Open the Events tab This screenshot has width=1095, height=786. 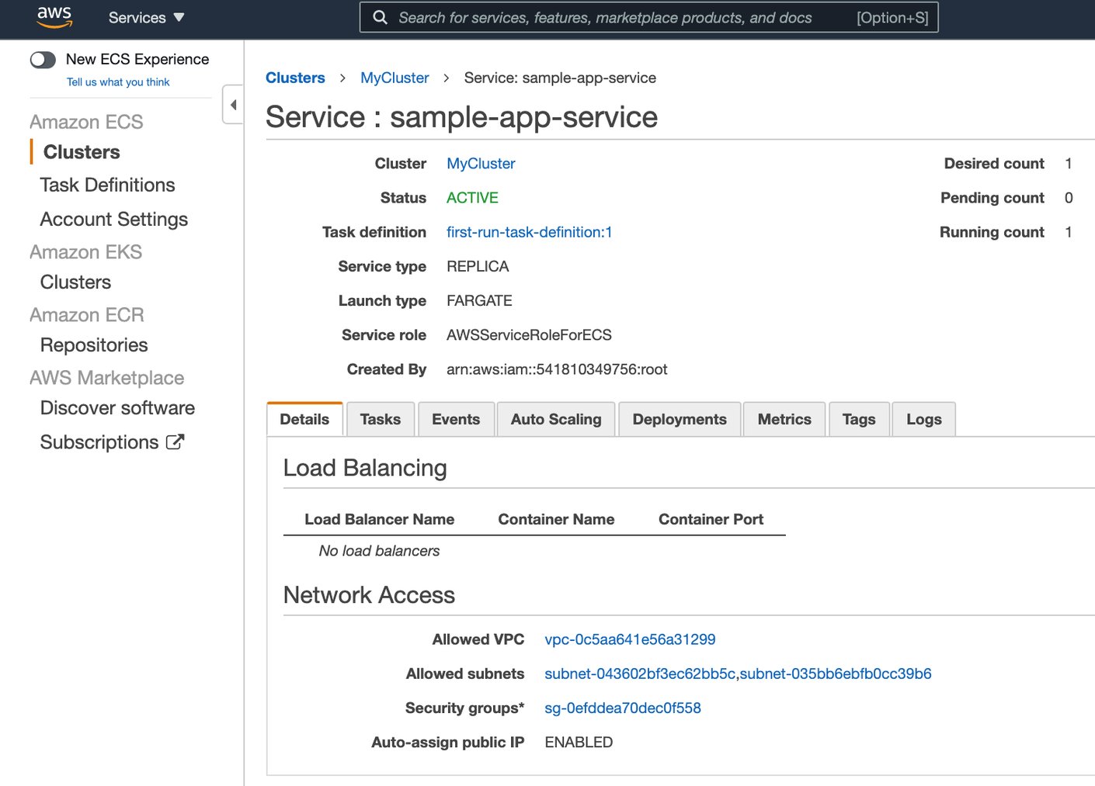[456, 419]
